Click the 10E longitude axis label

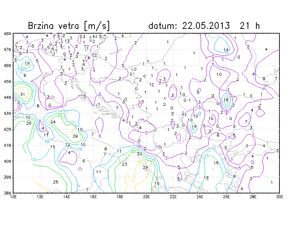pyautogui.click(x=14, y=196)
